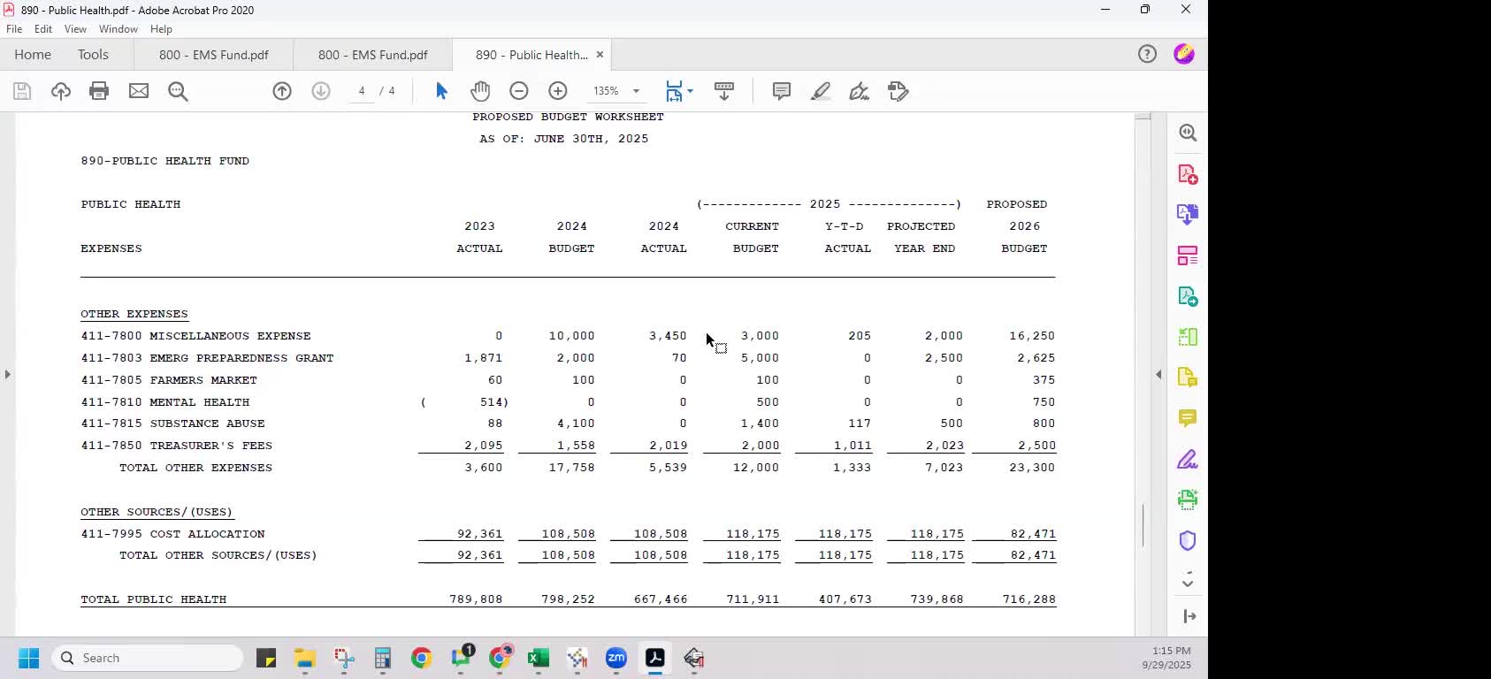Open Excel from the taskbar

pos(538,659)
